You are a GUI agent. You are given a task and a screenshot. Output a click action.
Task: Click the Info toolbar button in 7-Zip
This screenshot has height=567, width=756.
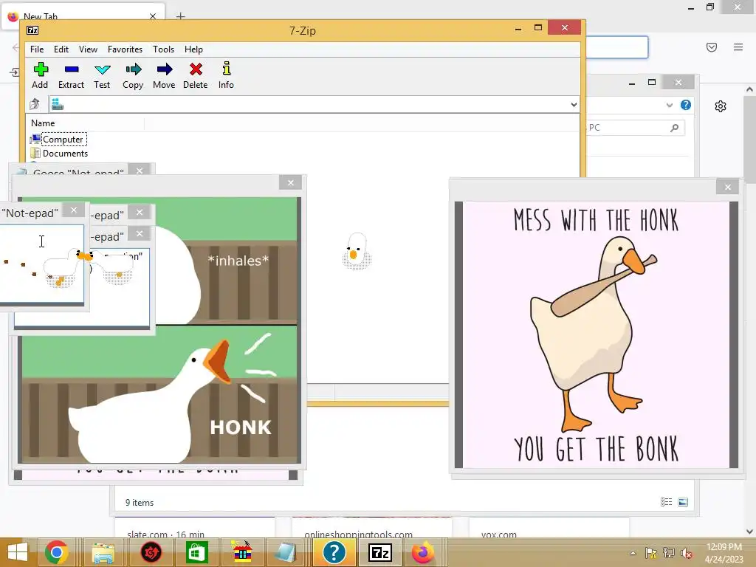click(x=226, y=75)
